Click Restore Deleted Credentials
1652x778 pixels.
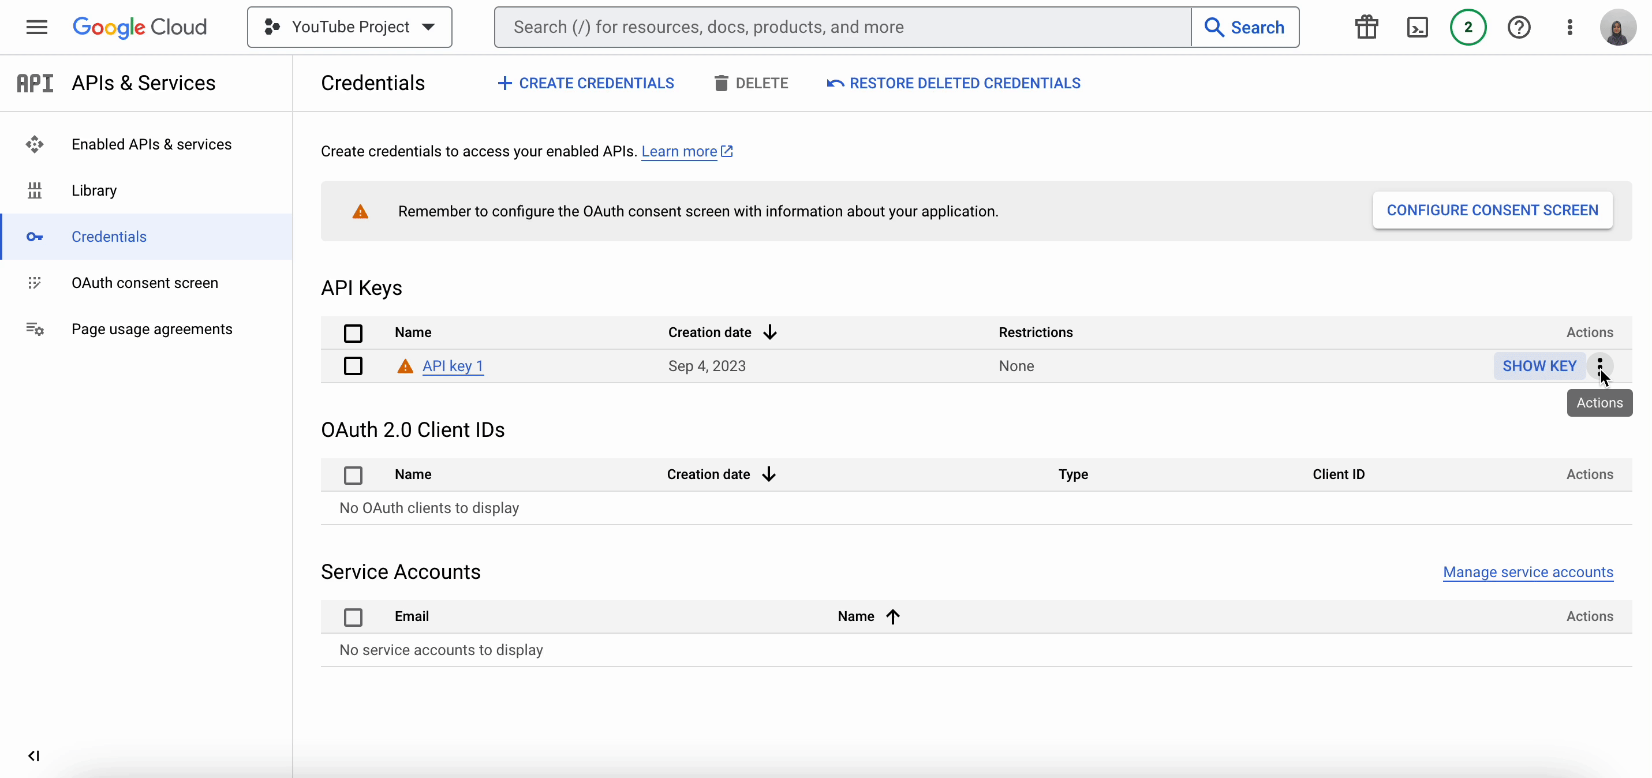click(954, 83)
